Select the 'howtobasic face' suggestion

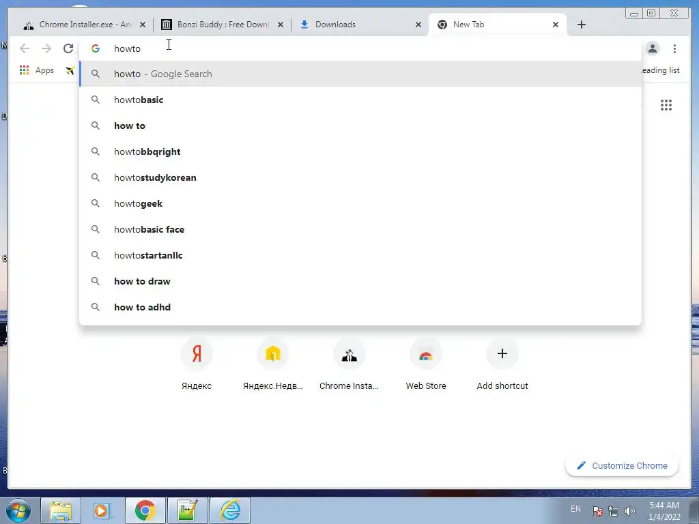point(360,229)
